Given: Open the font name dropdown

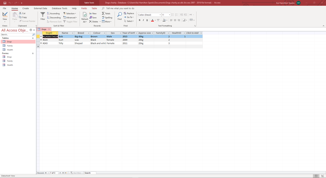Looking at the screenshot, I should [x=161, y=15].
